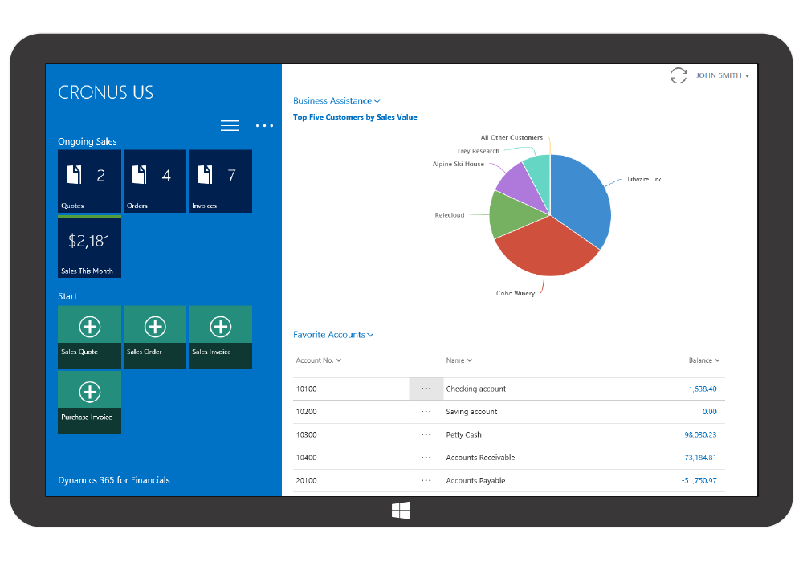The image size is (803, 562).
Task: Open the Name column sort dropdown
Action: (459, 360)
